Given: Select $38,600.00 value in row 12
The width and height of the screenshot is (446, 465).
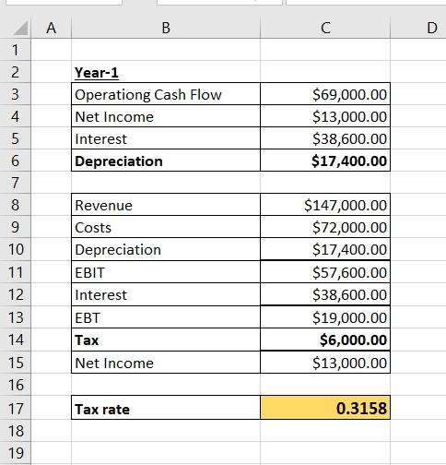Looking at the screenshot, I should (x=325, y=294).
